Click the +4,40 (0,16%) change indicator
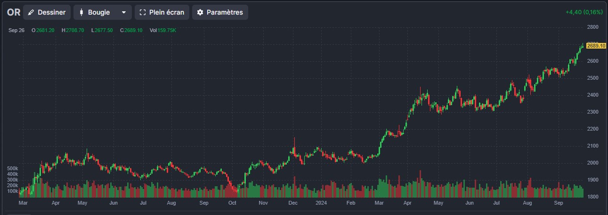608x215 pixels. pos(584,12)
